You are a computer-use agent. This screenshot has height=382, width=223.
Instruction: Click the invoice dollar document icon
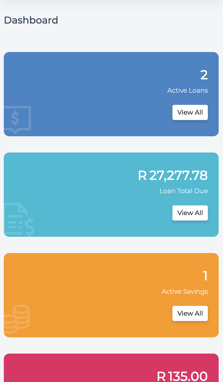(19, 219)
